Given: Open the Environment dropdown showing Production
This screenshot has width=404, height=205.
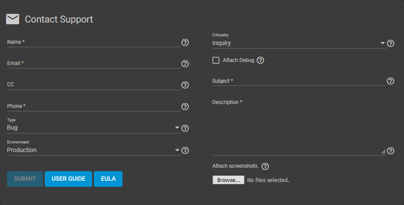Looking at the screenshot, I should tap(94, 150).
